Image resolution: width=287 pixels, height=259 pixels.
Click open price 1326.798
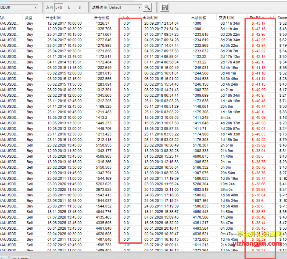pos(104,29)
